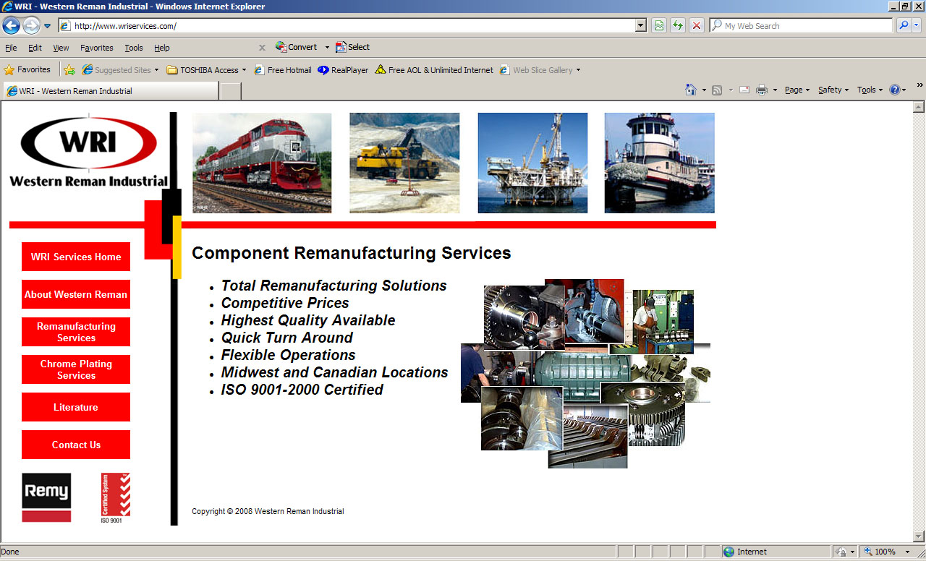Click the blue Help question mark icon
This screenshot has width=926, height=561.
(x=895, y=90)
